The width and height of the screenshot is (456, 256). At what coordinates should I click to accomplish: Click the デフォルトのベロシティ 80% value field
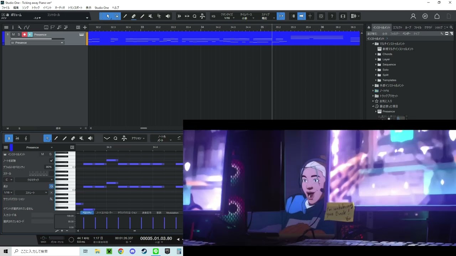click(x=49, y=167)
